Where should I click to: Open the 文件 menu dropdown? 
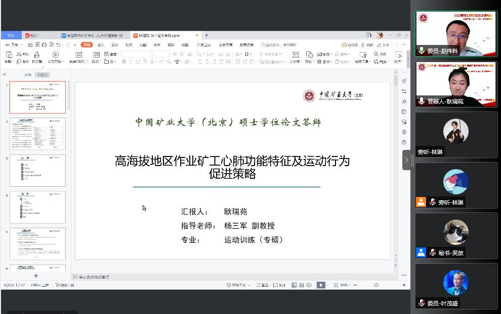click(x=12, y=45)
